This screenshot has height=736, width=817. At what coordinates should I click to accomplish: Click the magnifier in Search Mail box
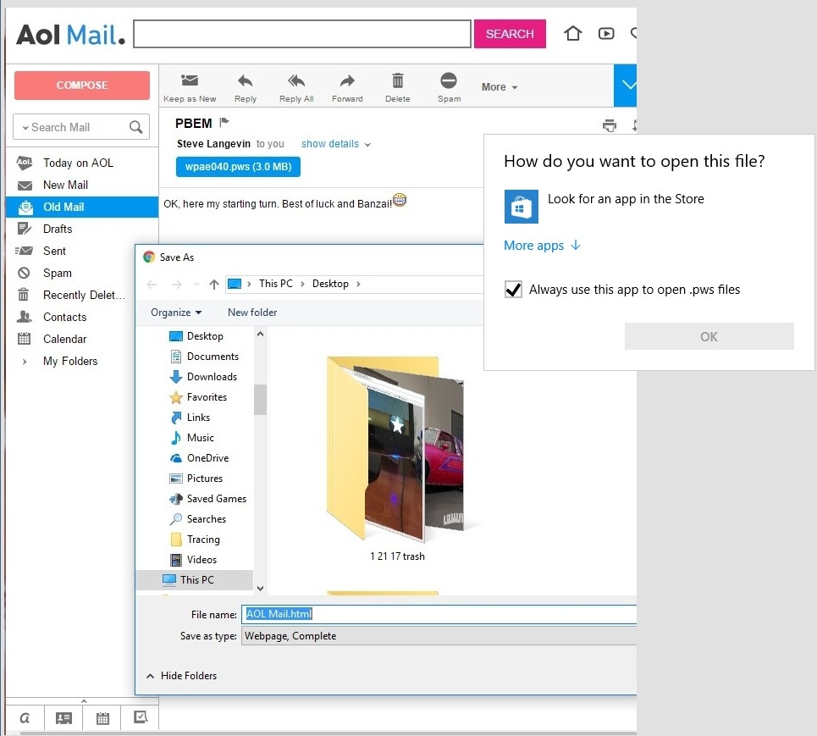[x=135, y=127]
